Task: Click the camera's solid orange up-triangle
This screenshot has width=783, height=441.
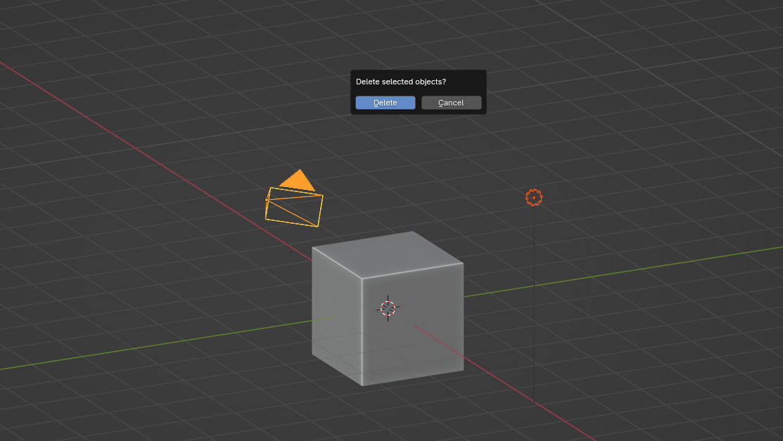Action: tap(298, 181)
